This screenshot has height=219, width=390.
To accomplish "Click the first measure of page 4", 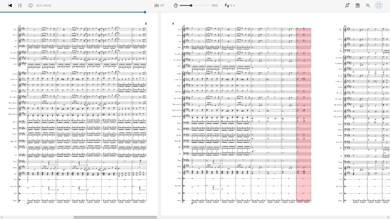I will tap(194, 115).
